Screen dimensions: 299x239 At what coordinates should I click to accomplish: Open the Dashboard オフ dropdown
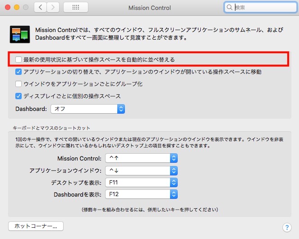pos(88,109)
